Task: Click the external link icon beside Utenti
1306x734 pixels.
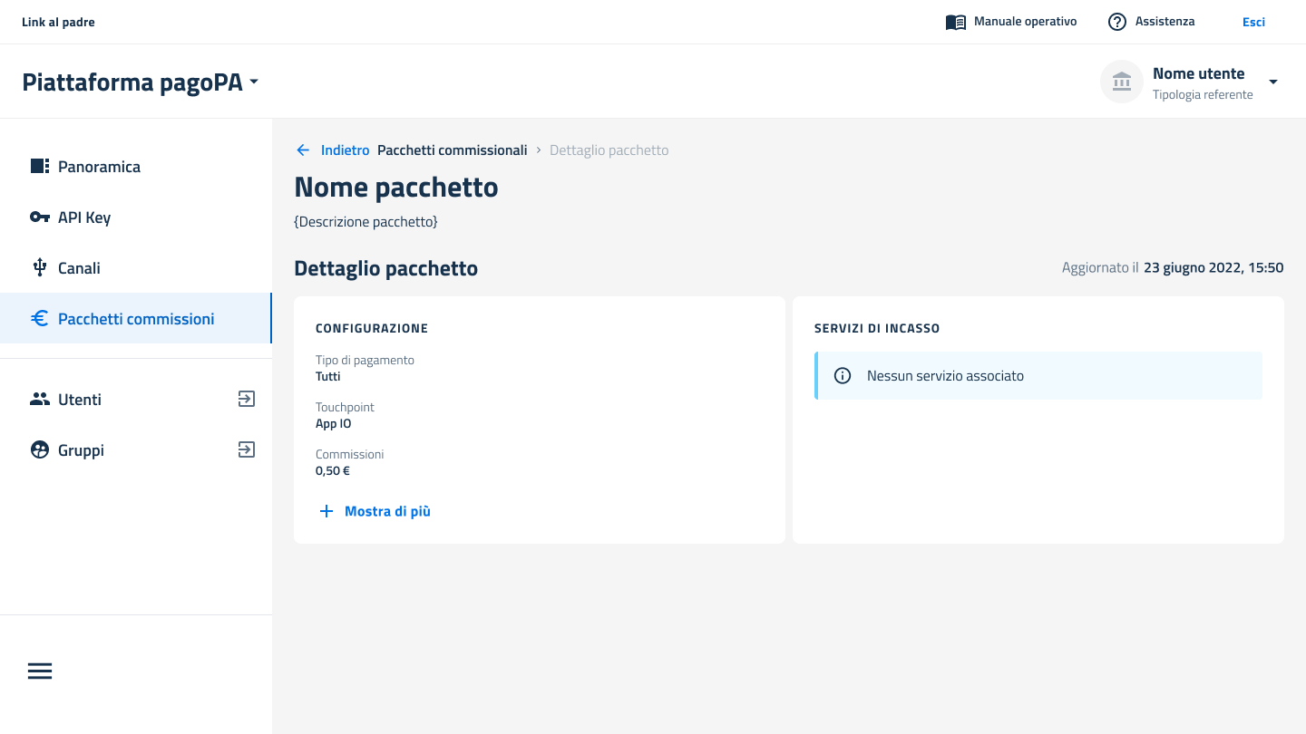Action: (246, 399)
